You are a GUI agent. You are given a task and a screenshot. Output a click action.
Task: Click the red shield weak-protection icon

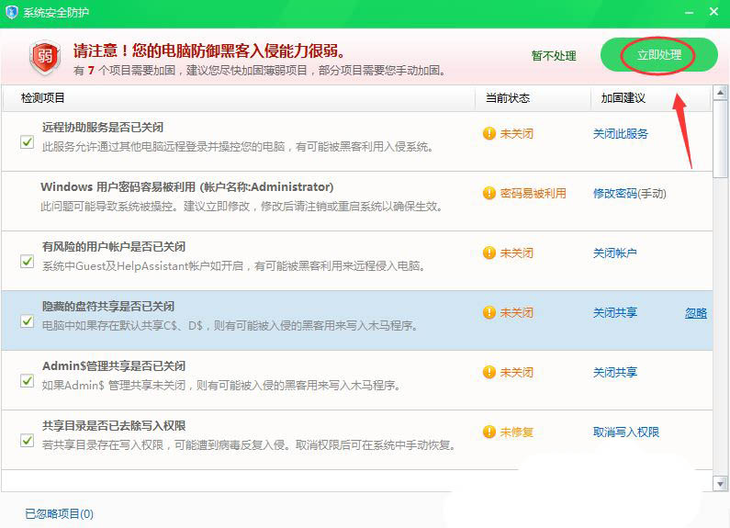click(x=44, y=57)
